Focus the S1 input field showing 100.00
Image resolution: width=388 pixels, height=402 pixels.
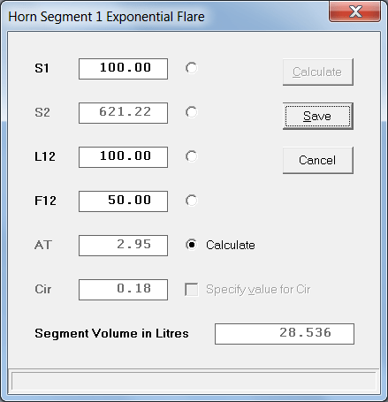[x=123, y=69]
